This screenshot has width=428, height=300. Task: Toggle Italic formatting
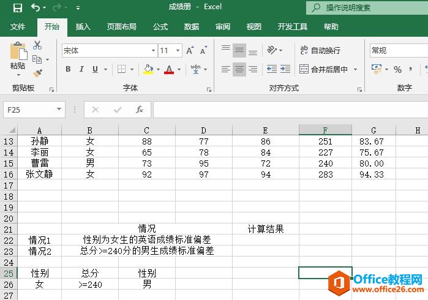(x=82, y=69)
